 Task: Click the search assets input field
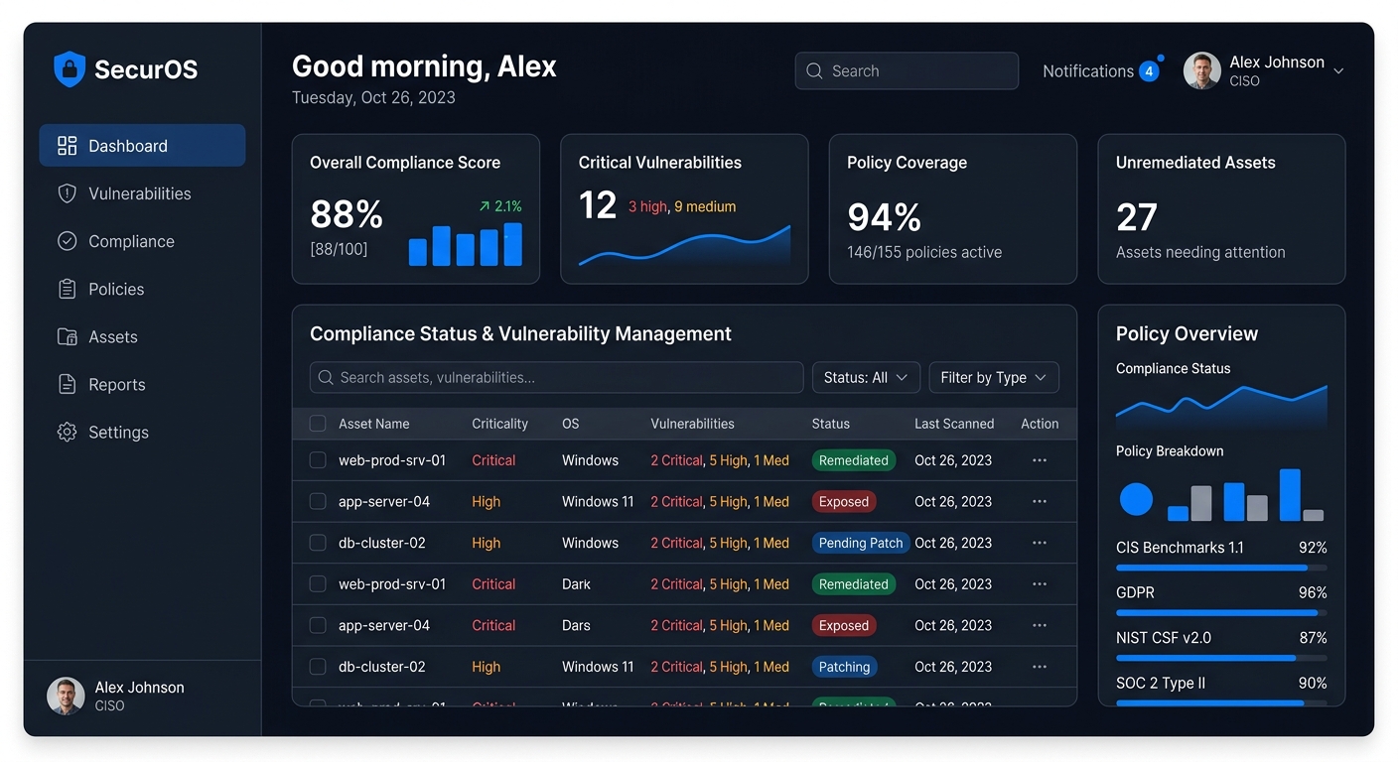pos(556,377)
